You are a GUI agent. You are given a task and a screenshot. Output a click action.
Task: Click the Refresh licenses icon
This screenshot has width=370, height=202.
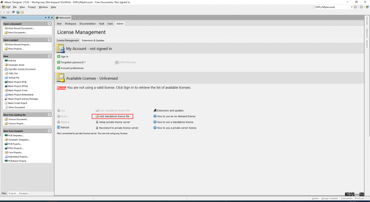pyautogui.click(x=59, y=128)
